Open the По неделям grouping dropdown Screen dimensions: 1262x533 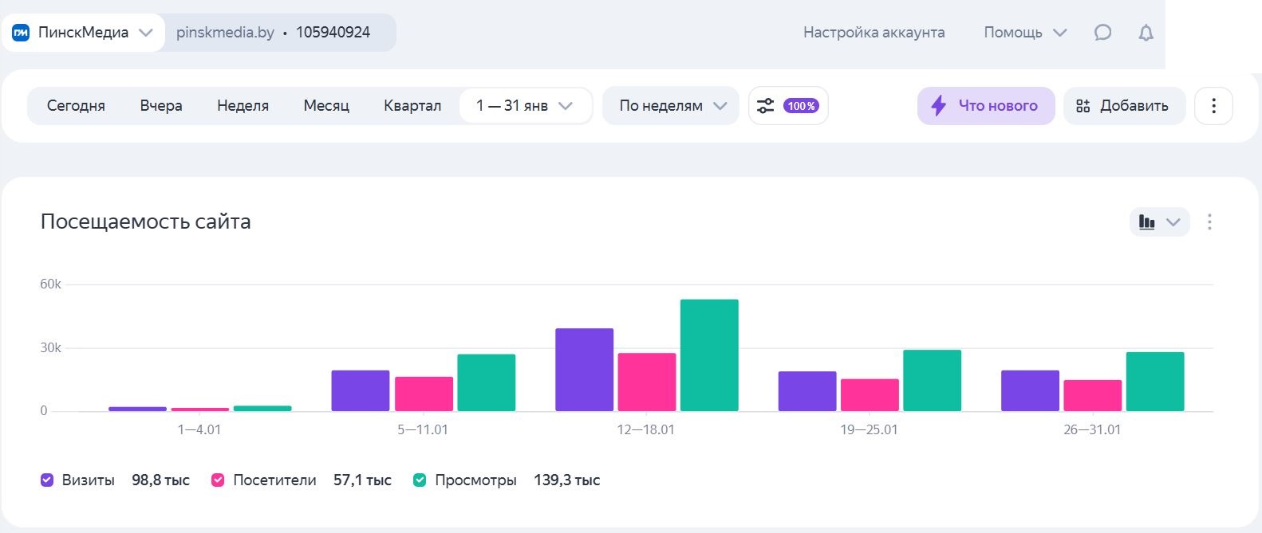click(672, 106)
